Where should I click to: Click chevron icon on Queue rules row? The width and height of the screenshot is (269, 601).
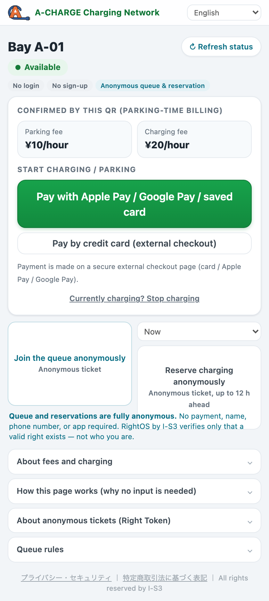tap(250, 551)
